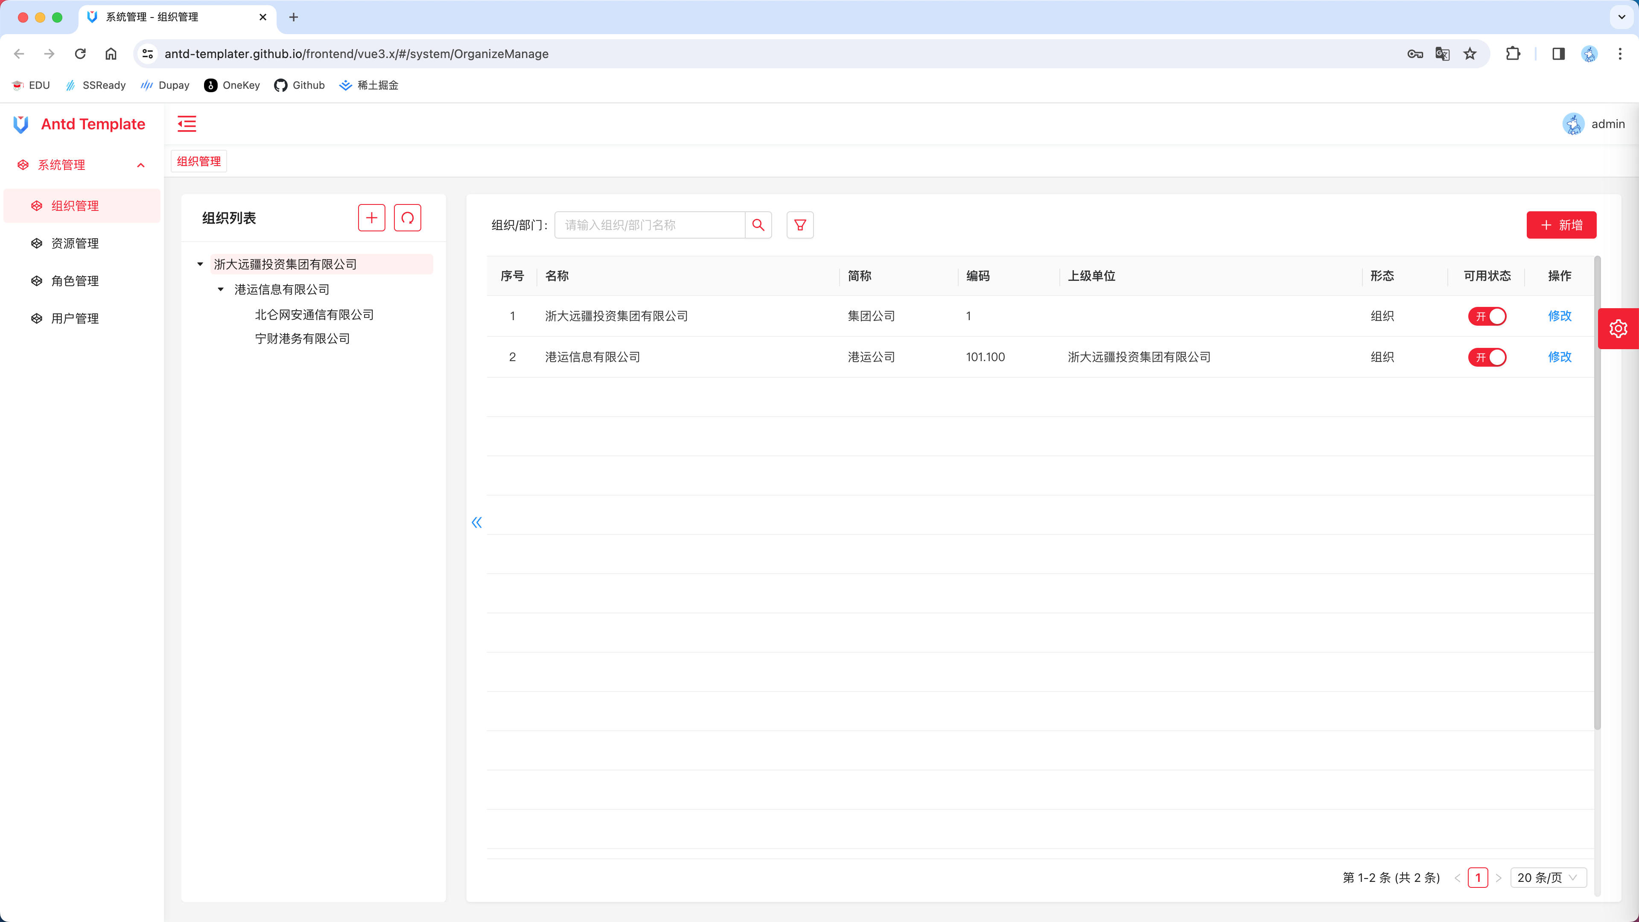
Task: Open Chrome three-dot menu
Action: point(1620,53)
